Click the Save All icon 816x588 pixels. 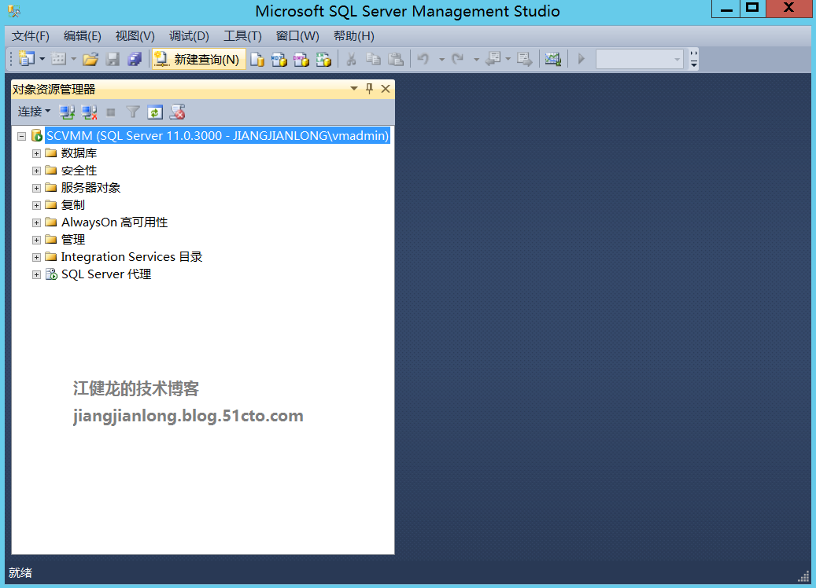135,59
